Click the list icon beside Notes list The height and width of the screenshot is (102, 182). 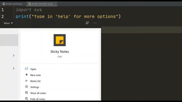(x=26, y=81)
